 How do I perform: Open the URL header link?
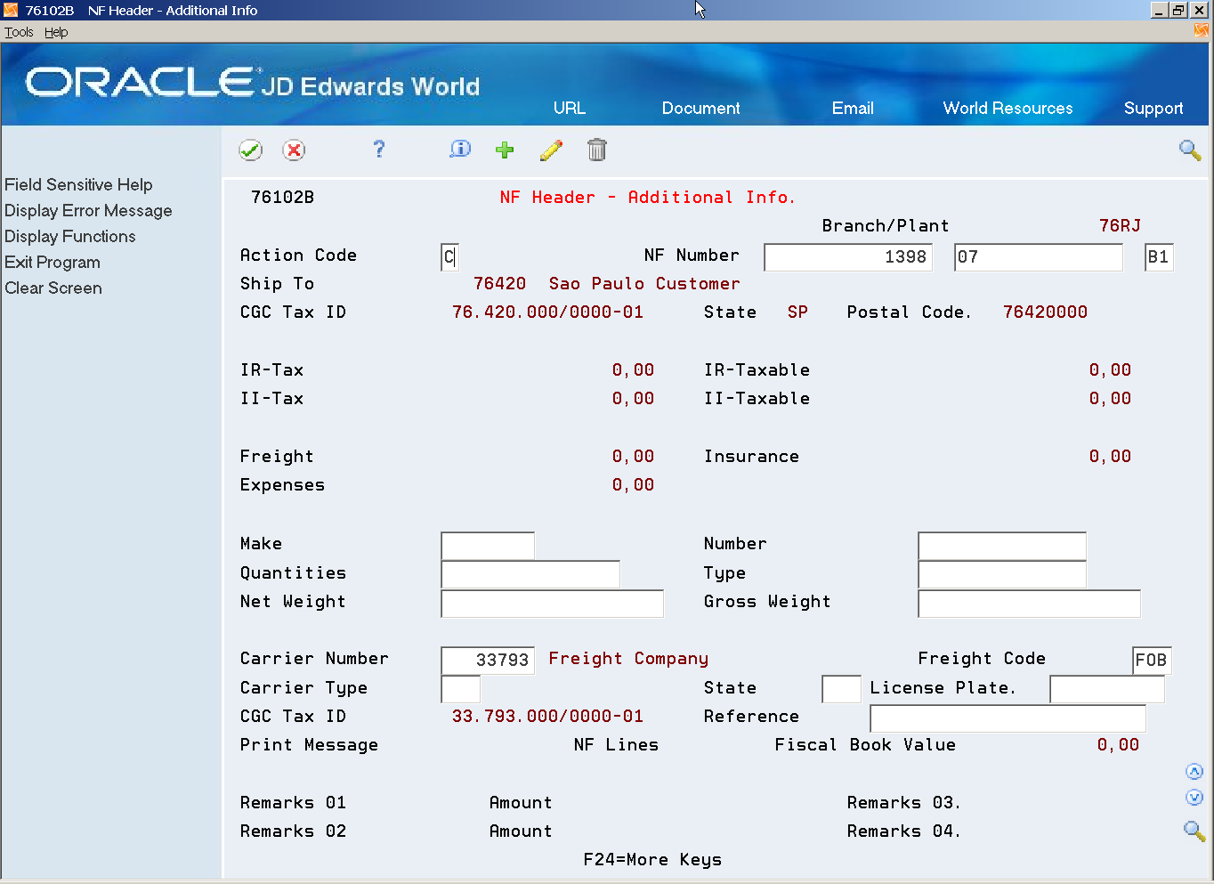pyautogui.click(x=570, y=108)
